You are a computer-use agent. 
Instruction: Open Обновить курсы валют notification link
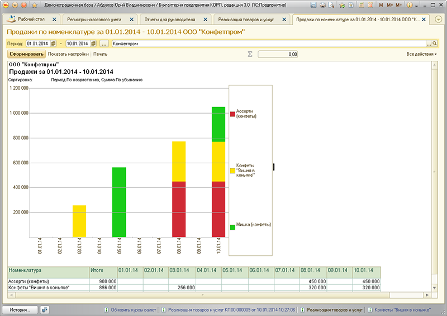pos(134,310)
